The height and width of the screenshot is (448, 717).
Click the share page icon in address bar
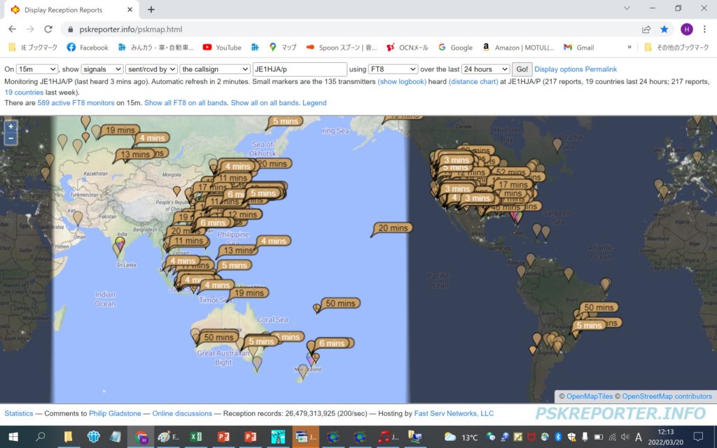[x=646, y=29]
